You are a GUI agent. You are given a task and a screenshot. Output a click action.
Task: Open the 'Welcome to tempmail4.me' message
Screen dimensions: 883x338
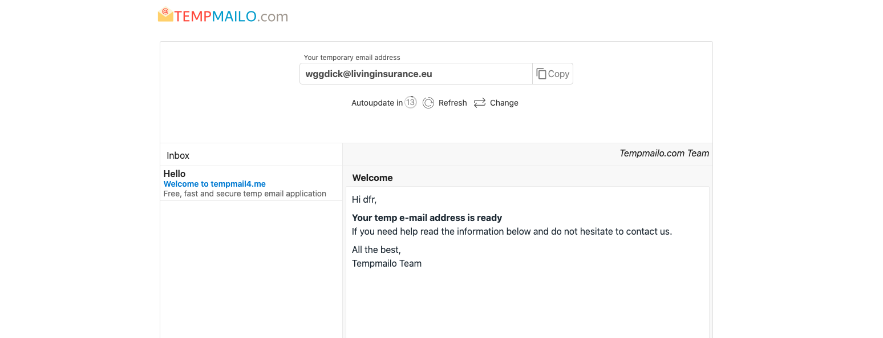(214, 184)
